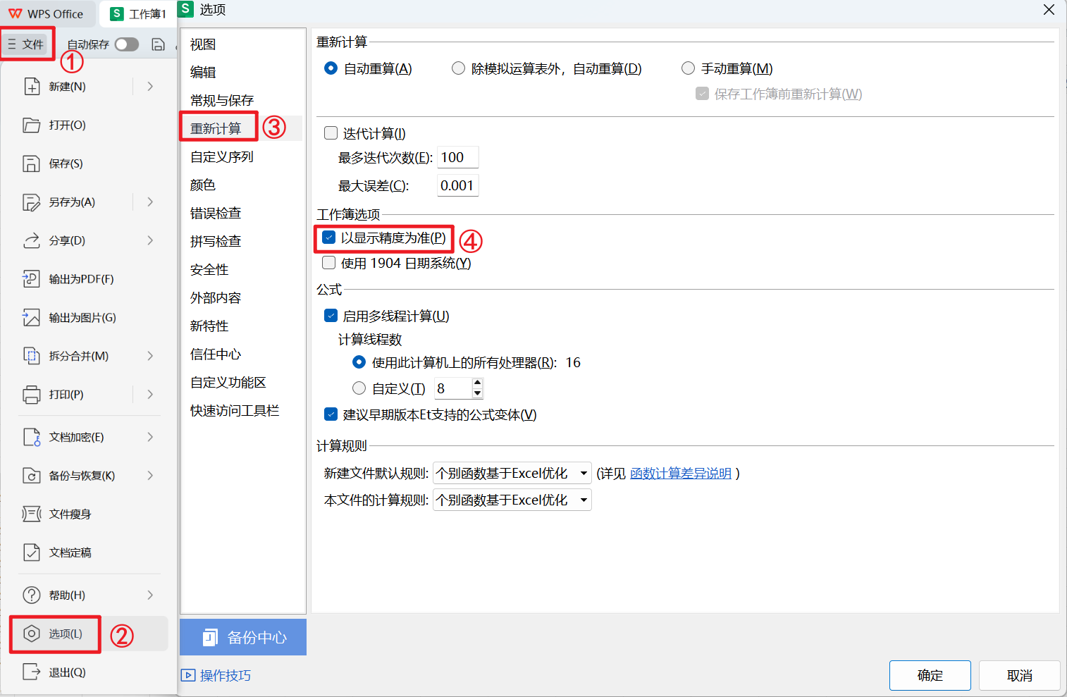This screenshot has width=1067, height=697.
Task: Enable the 迭代计算 checkbox
Action: click(x=331, y=133)
